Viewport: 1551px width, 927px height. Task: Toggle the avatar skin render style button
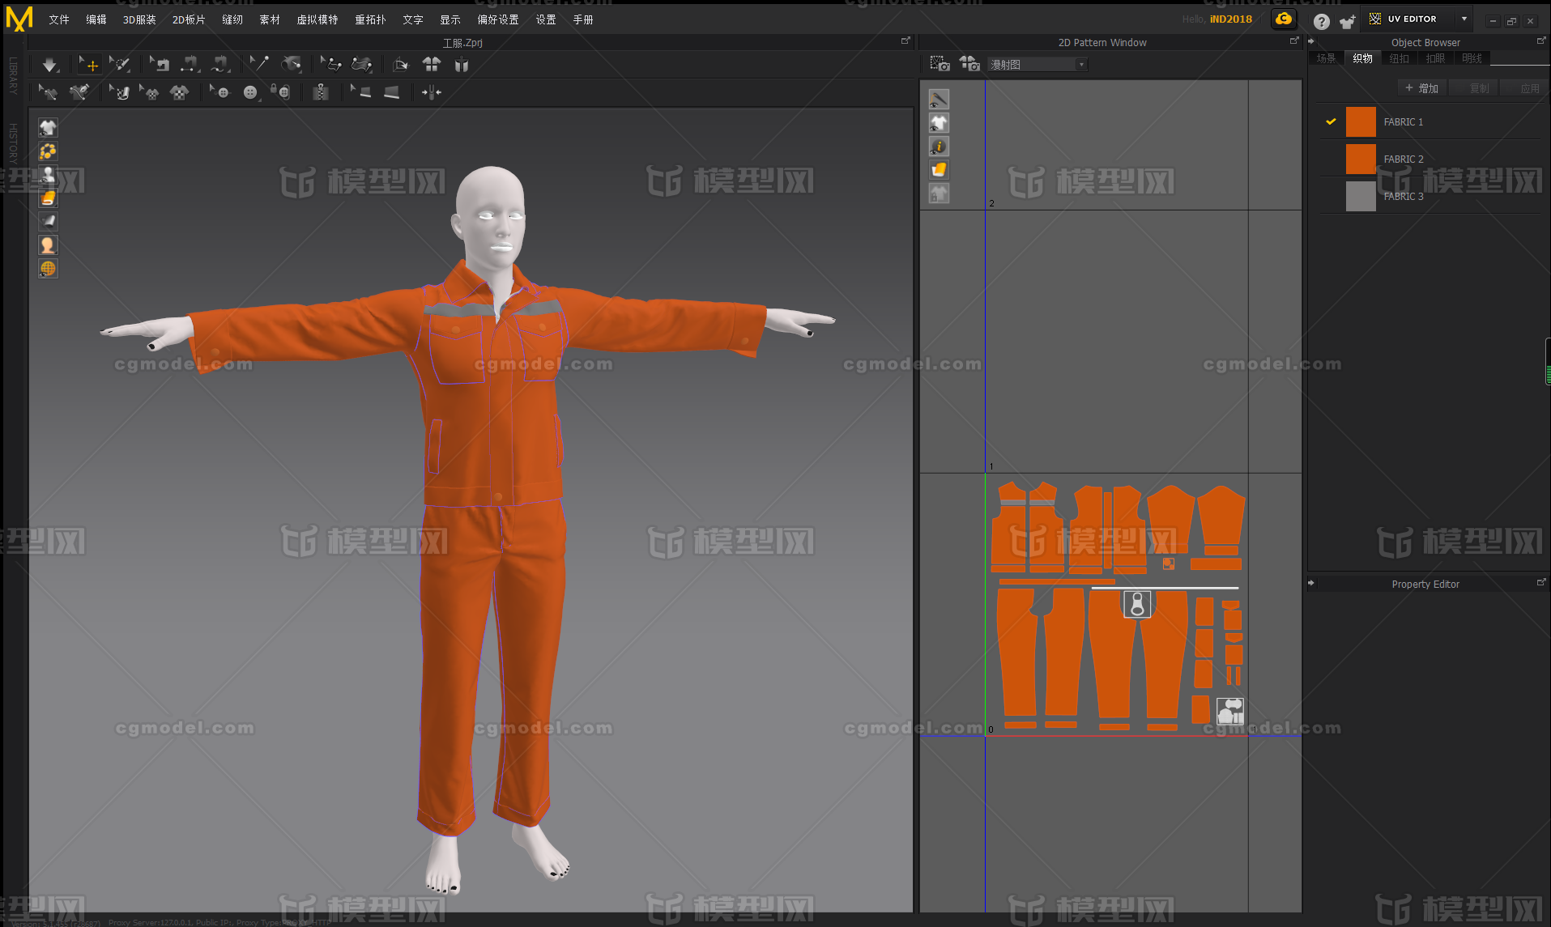coord(48,245)
